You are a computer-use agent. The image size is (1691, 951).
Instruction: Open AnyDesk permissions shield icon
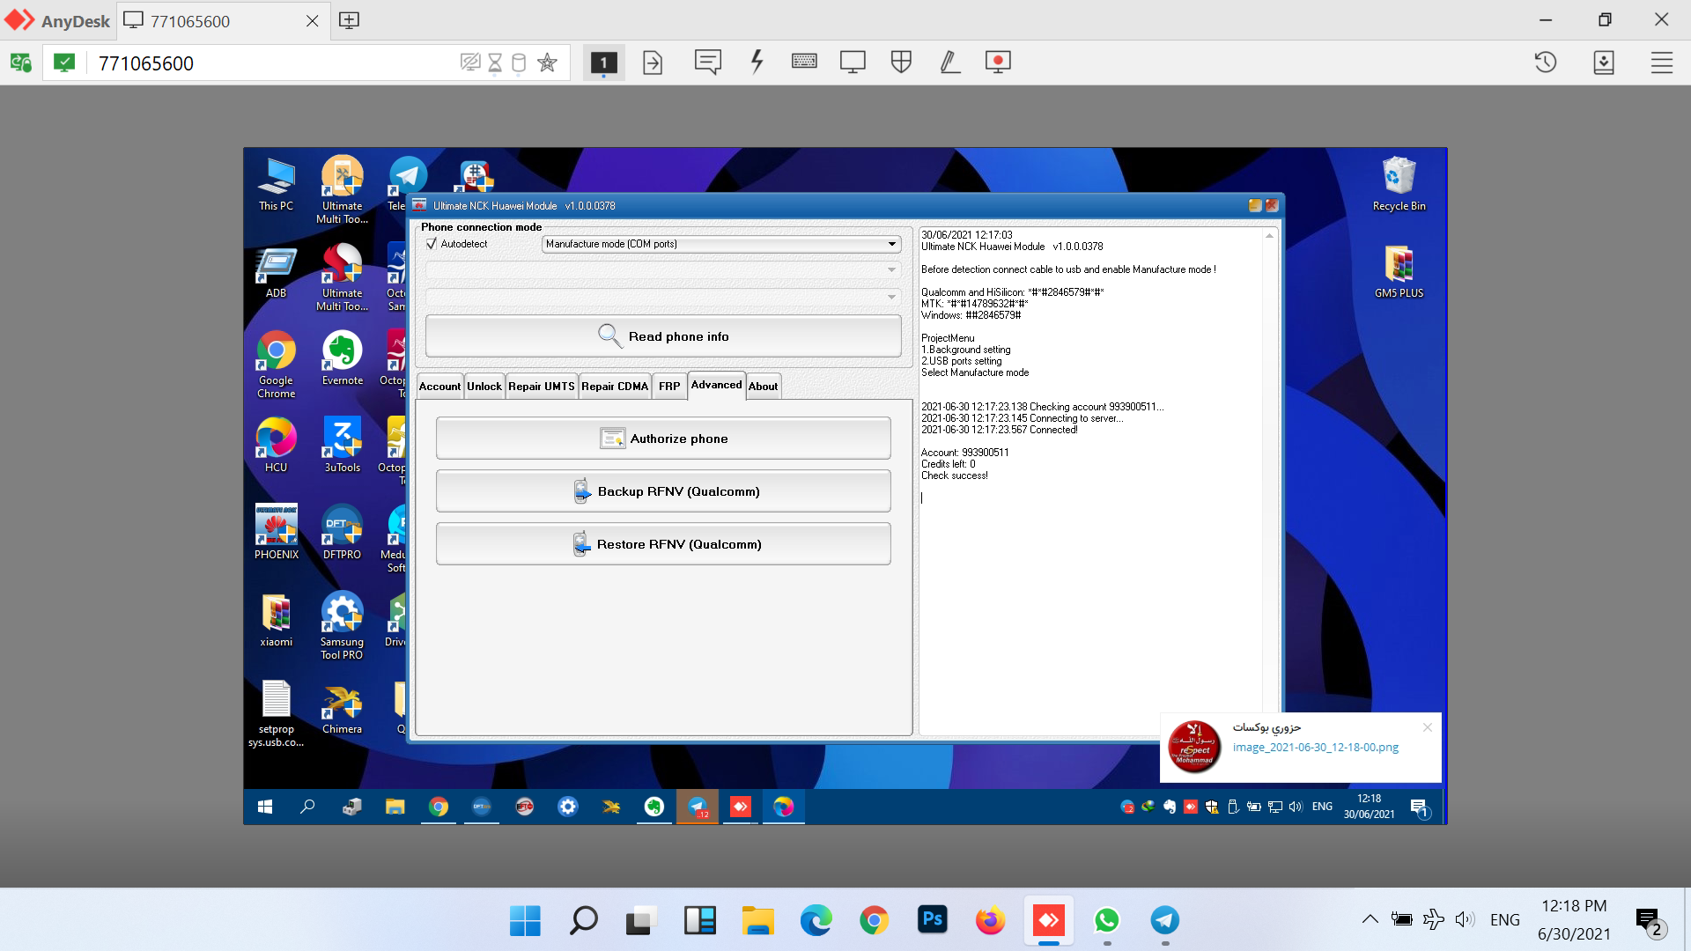[901, 62]
